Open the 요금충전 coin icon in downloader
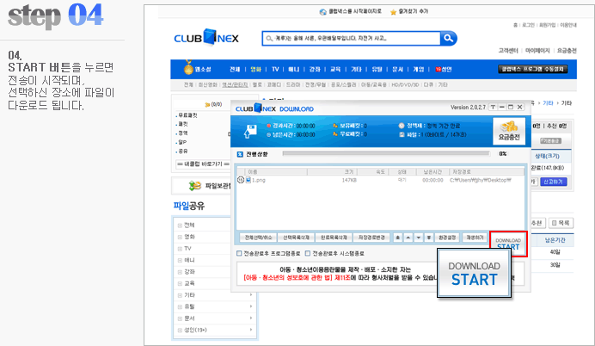The width and height of the screenshot is (595, 346). click(509, 131)
